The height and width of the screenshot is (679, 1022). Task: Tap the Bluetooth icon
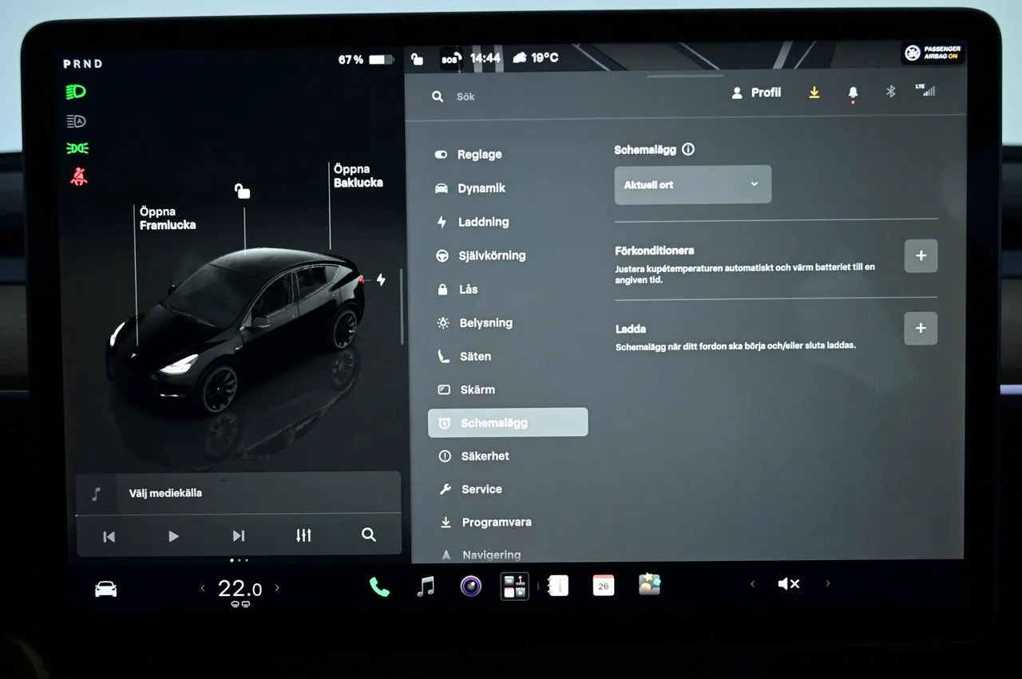tap(891, 92)
